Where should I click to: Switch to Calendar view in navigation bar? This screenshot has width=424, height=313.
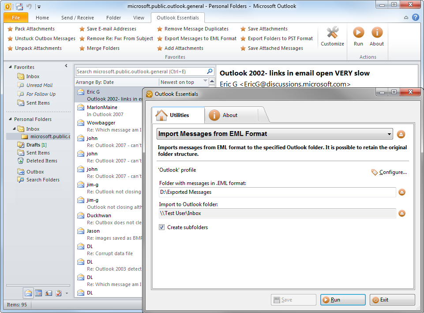(x=38, y=293)
